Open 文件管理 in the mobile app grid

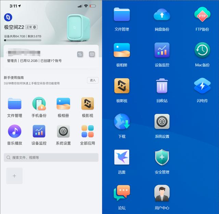pyautogui.click(x=14, y=104)
